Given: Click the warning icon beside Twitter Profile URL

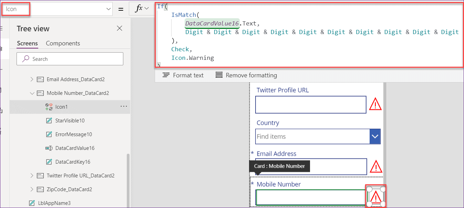Looking at the screenshot, I should coord(375,104).
